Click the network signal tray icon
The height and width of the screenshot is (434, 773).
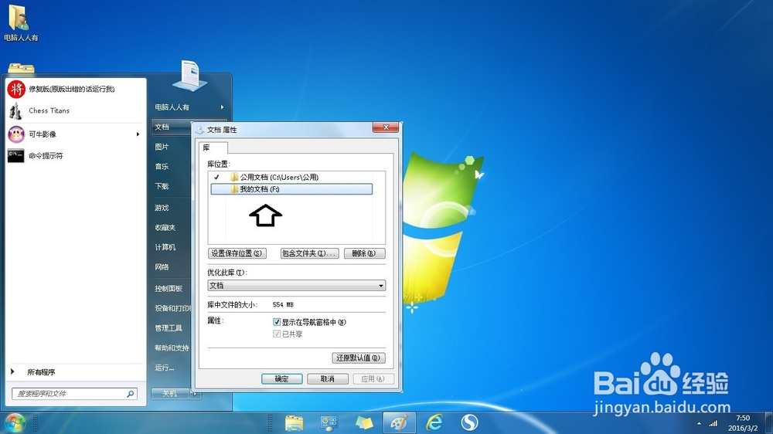713,423
